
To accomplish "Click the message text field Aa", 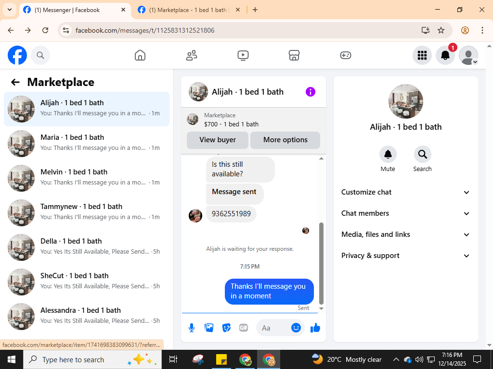I will click(x=273, y=328).
